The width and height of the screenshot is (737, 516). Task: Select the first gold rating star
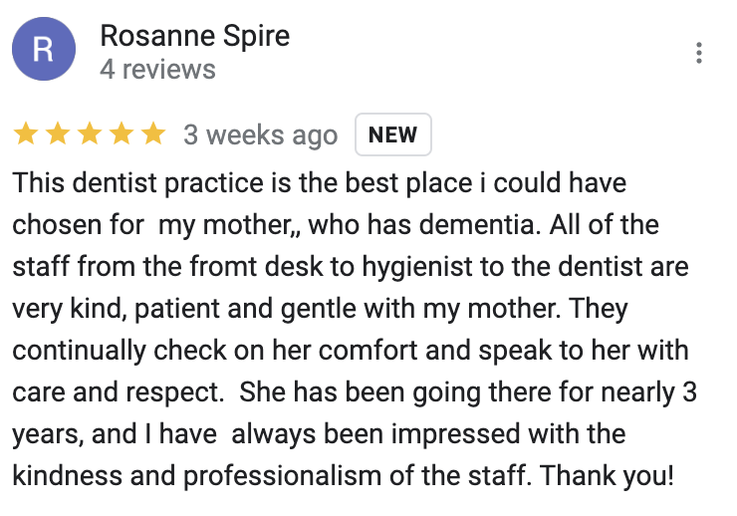tap(26, 133)
